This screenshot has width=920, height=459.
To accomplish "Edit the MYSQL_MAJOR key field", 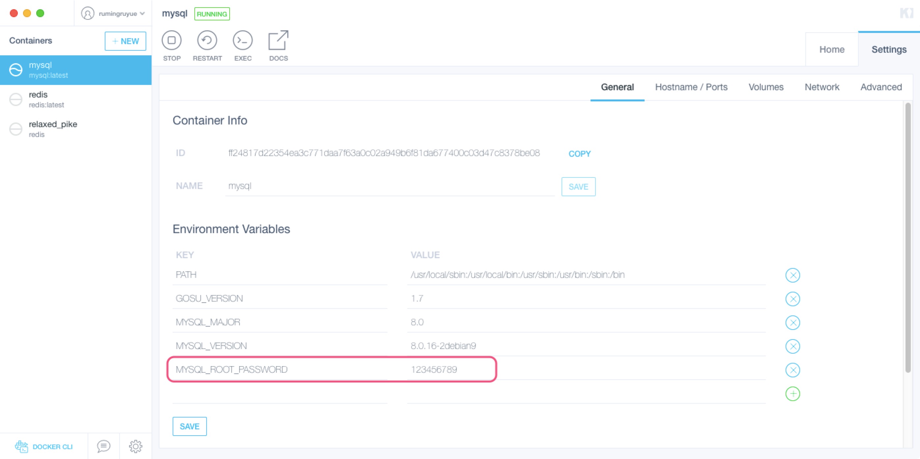I will (x=280, y=322).
